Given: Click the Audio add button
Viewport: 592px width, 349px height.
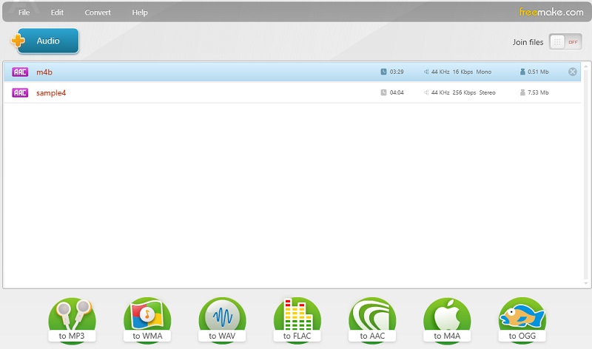Looking at the screenshot, I should (48, 41).
